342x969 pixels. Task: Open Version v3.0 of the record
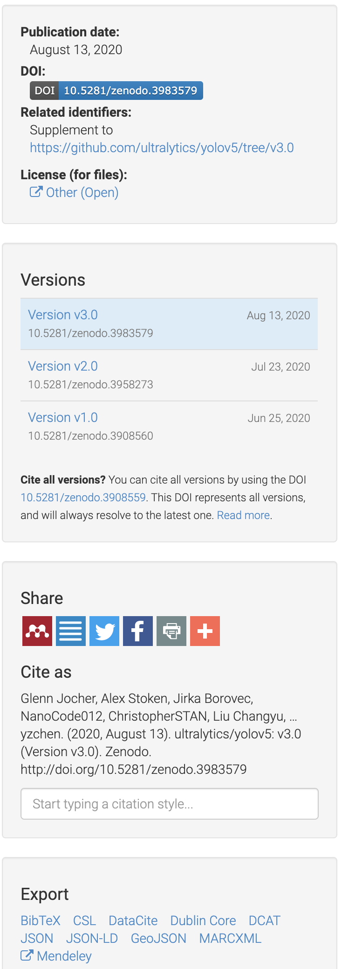(63, 315)
